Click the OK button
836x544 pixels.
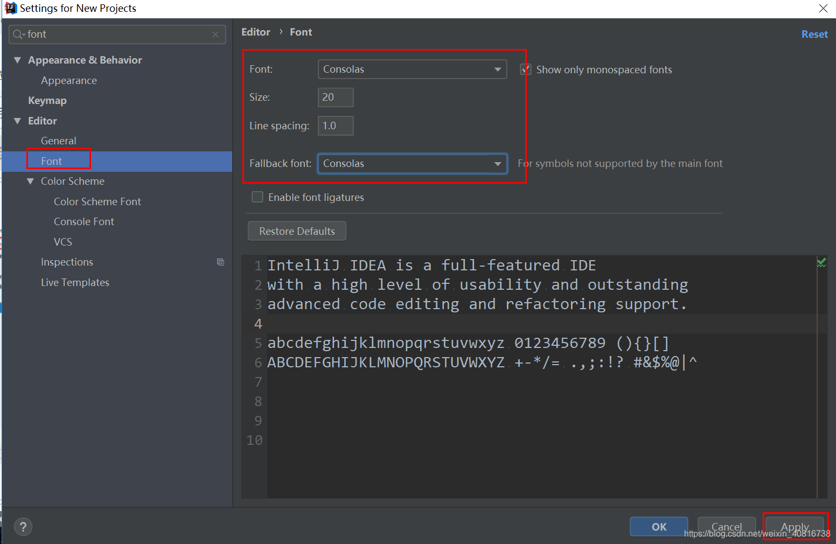click(659, 526)
